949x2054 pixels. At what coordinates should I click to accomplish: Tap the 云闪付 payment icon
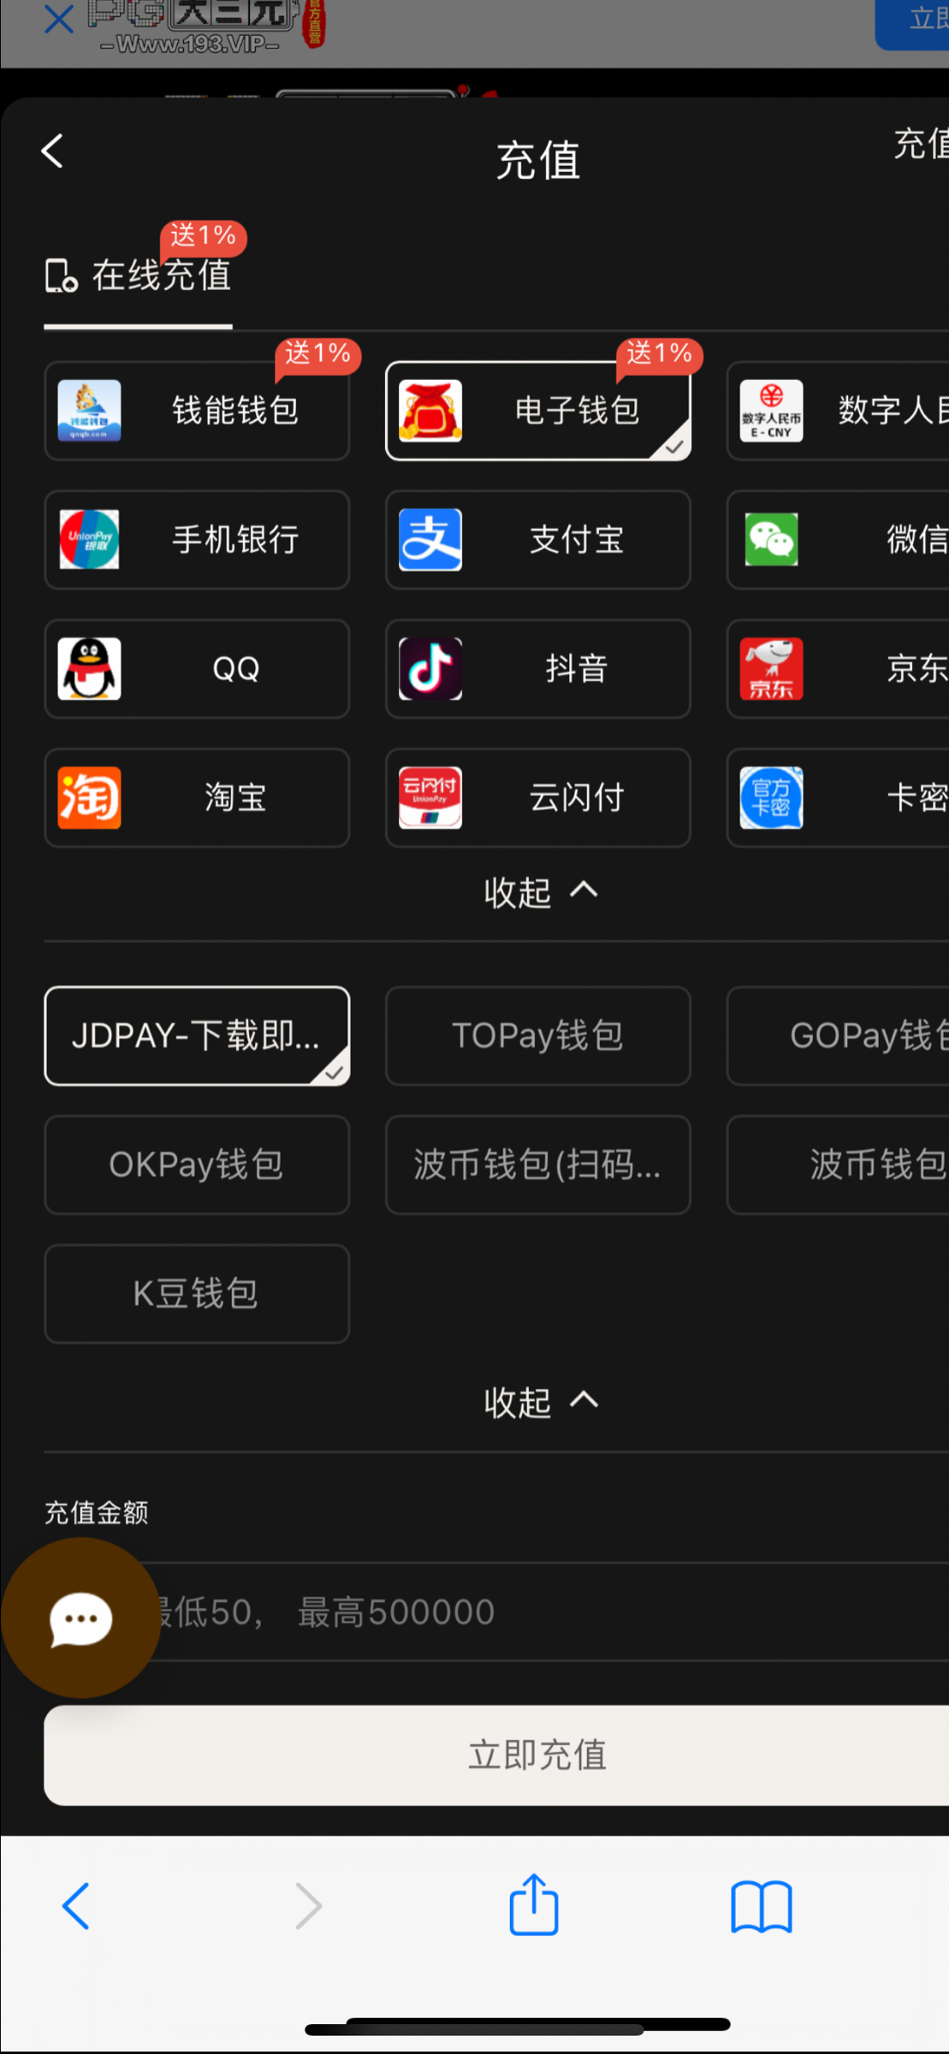[430, 798]
